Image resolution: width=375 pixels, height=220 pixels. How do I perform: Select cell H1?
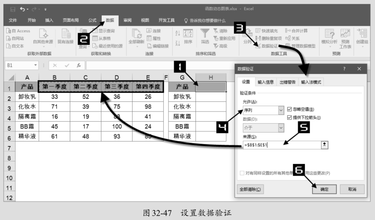pos(211,87)
